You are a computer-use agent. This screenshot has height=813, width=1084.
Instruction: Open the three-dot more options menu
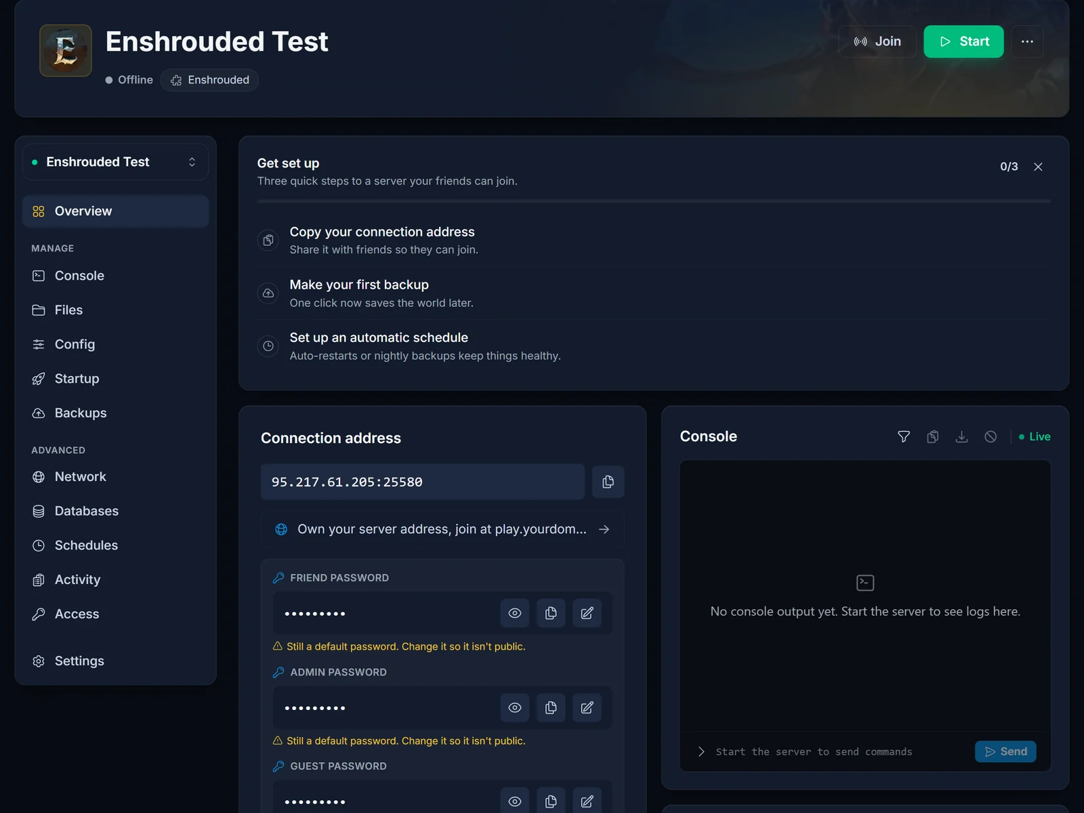tap(1027, 41)
